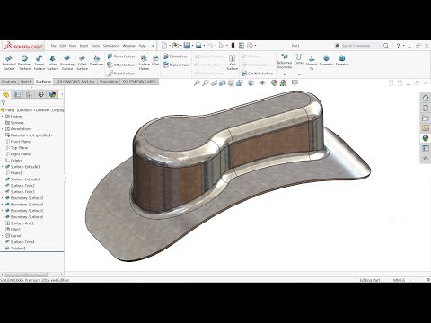
Task: Expand Reference Geometry dropdown arrow
Action: pos(285,74)
